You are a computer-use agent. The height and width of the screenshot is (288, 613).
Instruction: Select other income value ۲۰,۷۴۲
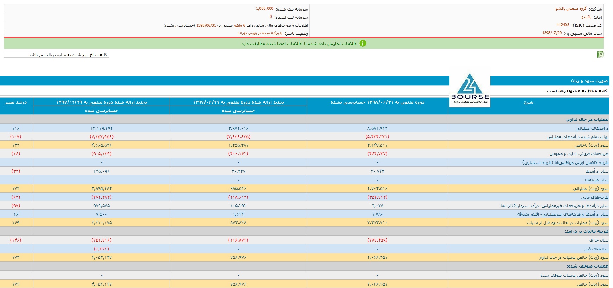[377, 171]
